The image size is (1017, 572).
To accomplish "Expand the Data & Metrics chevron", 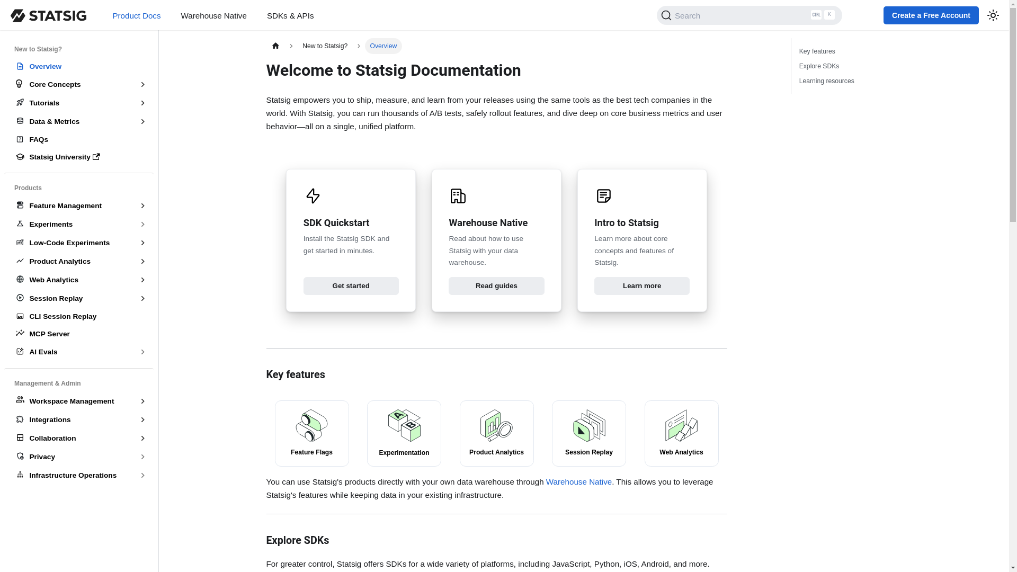I will coord(142,122).
